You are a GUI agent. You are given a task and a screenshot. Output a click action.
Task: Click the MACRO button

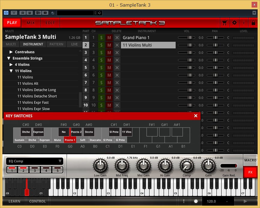(250, 160)
